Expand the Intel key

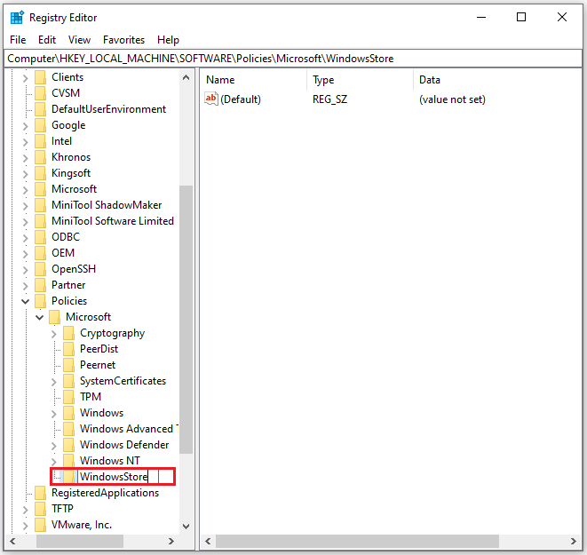25,142
